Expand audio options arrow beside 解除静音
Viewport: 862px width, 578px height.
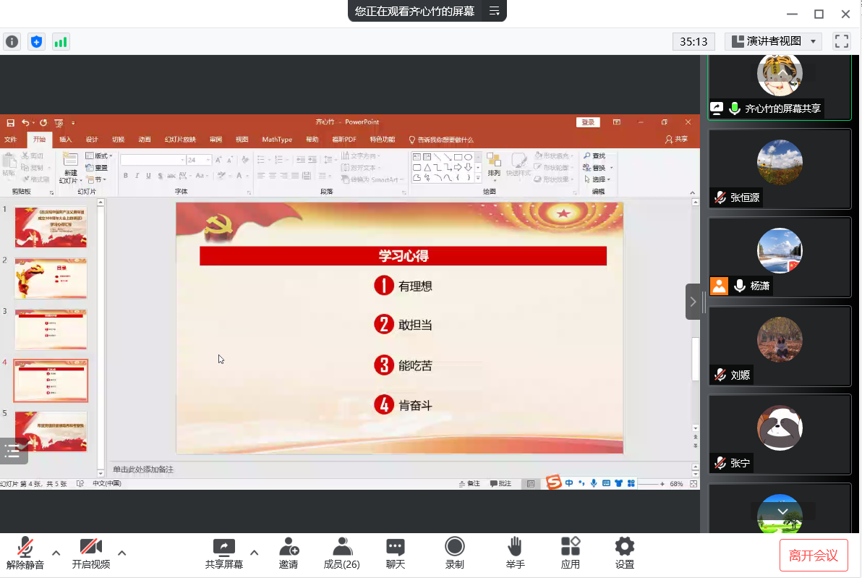[56, 553]
